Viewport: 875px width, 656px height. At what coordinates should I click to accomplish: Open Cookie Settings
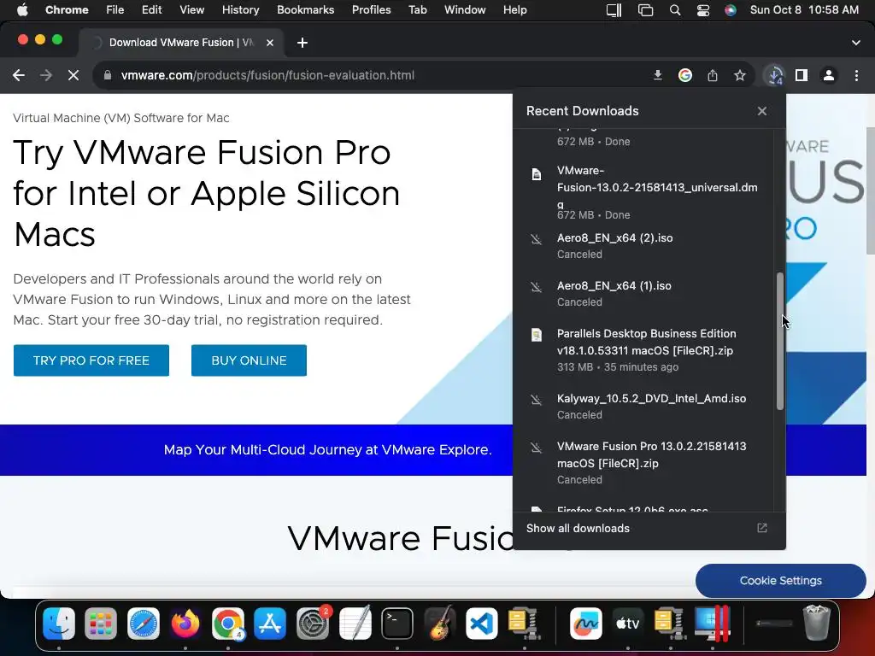(x=781, y=581)
